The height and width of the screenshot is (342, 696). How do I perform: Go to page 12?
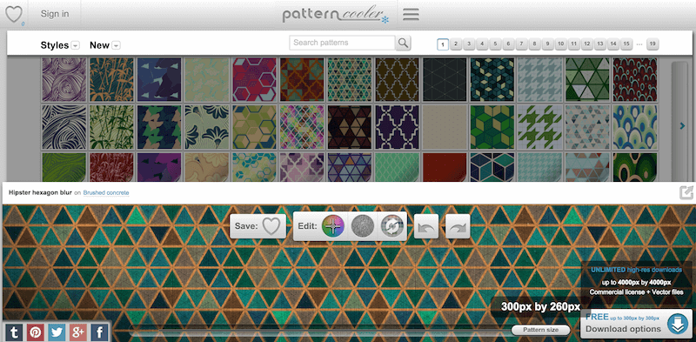pos(586,44)
